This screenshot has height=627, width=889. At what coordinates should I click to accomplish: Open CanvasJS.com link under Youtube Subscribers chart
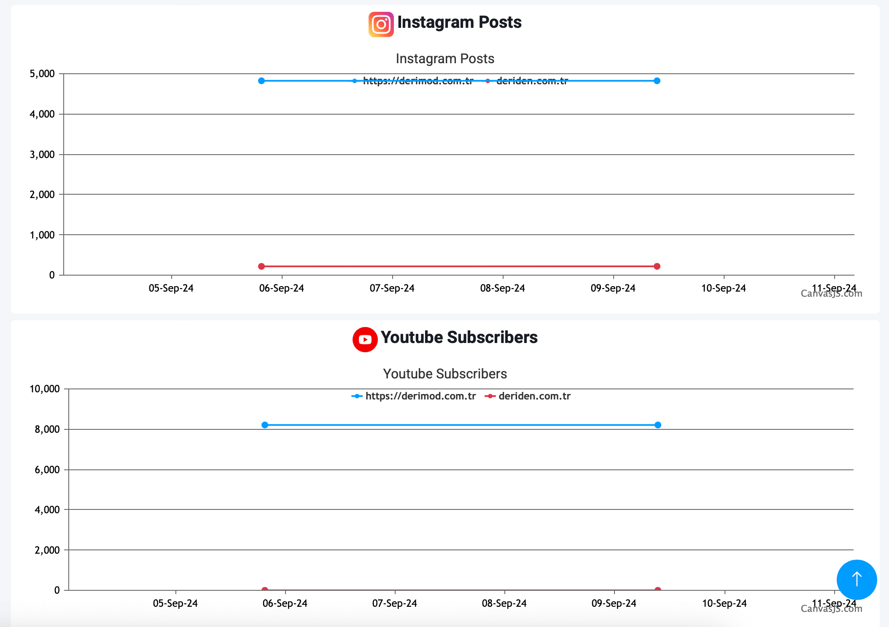point(831,609)
